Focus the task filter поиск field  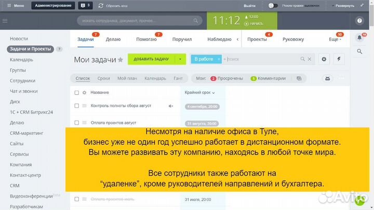(261, 59)
